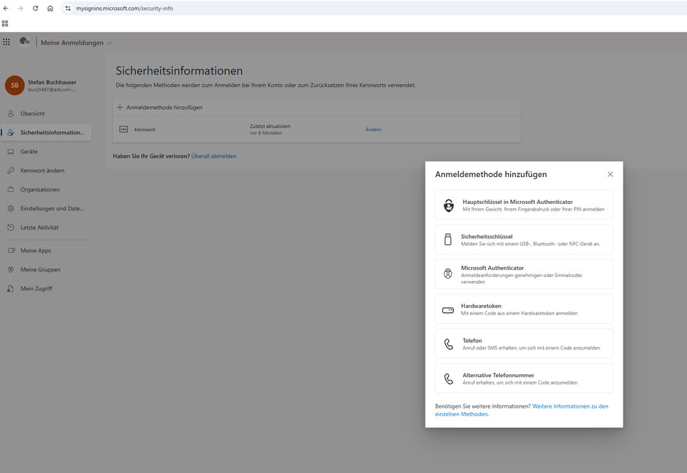Viewport: 687px width, 473px height.
Task: Open Letzte Aktivität in sidebar
Action: (x=39, y=227)
